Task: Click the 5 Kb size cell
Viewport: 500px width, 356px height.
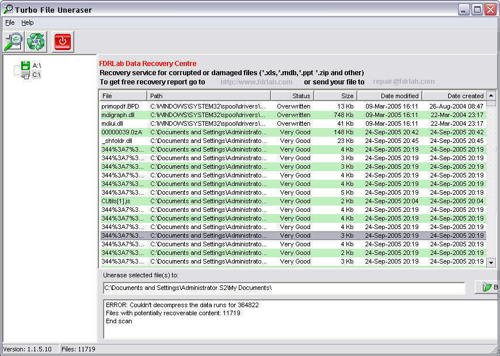Action: 348,192
